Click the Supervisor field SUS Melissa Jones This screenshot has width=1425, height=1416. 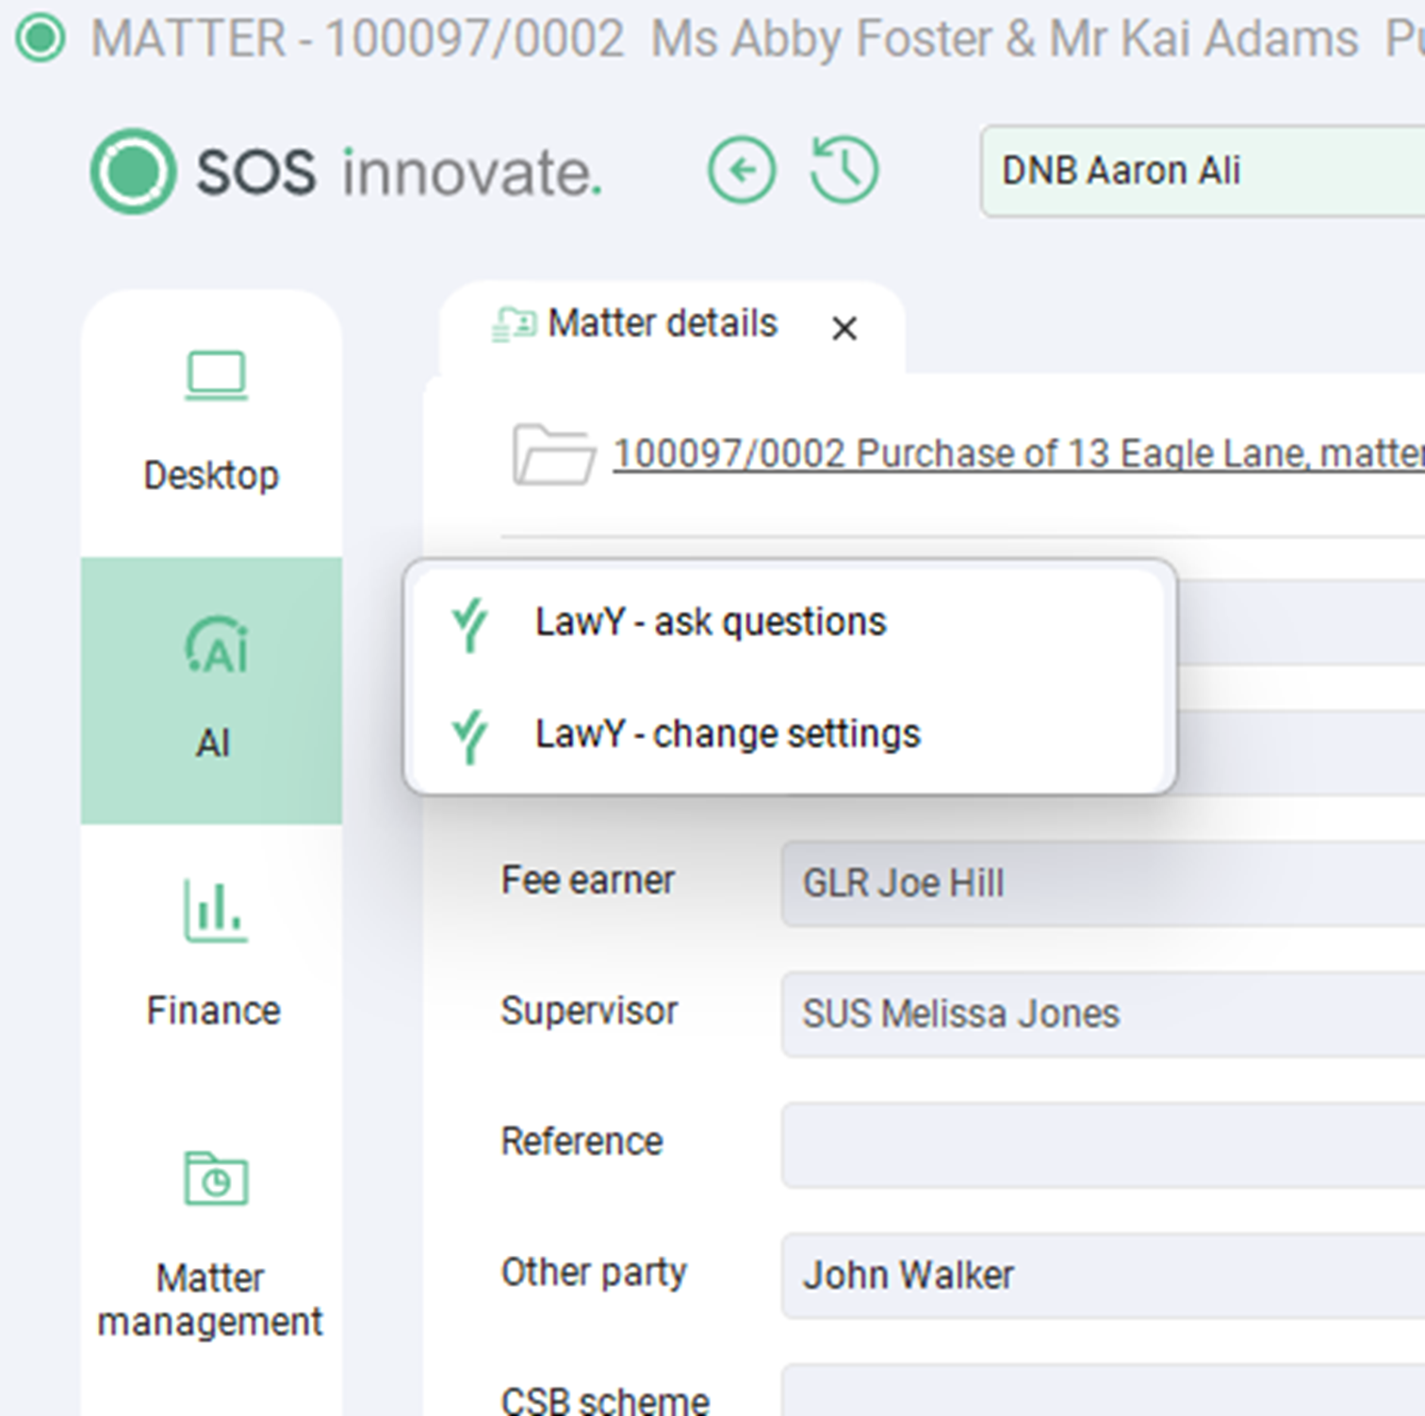(x=1103, y=1014)
